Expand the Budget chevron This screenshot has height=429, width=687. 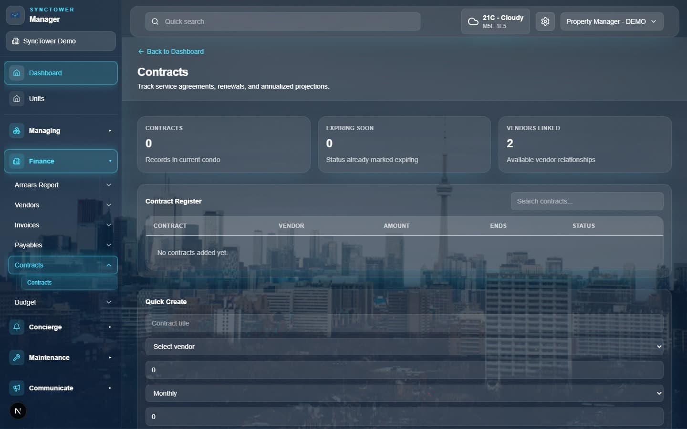[x=109, y=302]
